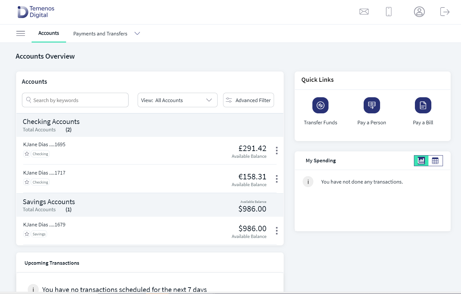Click the Checking tag on account 1695
Image resolution: width=461 pixels, height=294 pixels.
pyautogui.click(x=40, y=154)
